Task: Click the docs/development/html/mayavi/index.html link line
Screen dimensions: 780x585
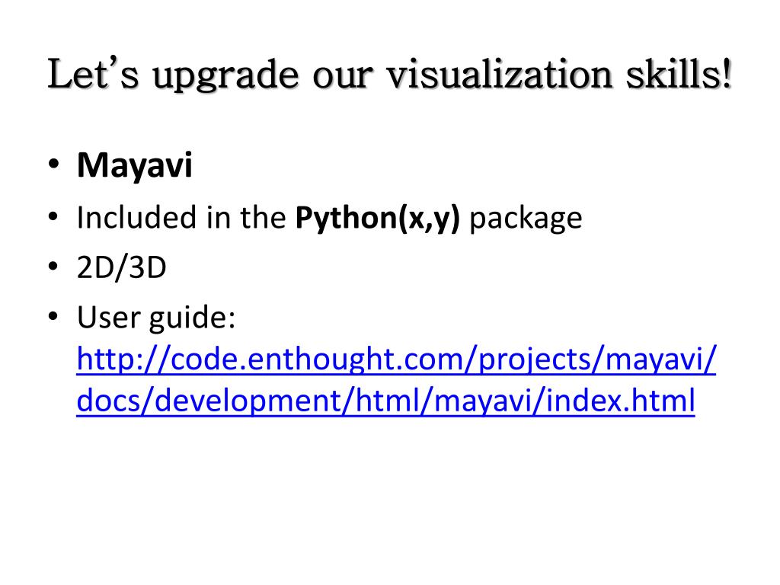Action: click(x=385, y=401)
